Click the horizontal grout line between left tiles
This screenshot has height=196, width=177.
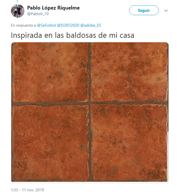[x=50, y=104]
